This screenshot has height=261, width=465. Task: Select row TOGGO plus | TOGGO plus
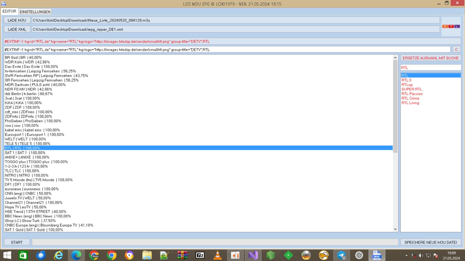coord(198,162)
